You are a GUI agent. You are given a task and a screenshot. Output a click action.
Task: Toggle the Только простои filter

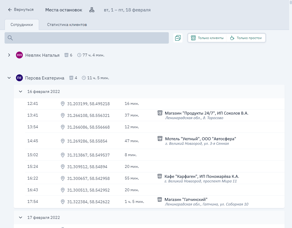pos(246,38)
